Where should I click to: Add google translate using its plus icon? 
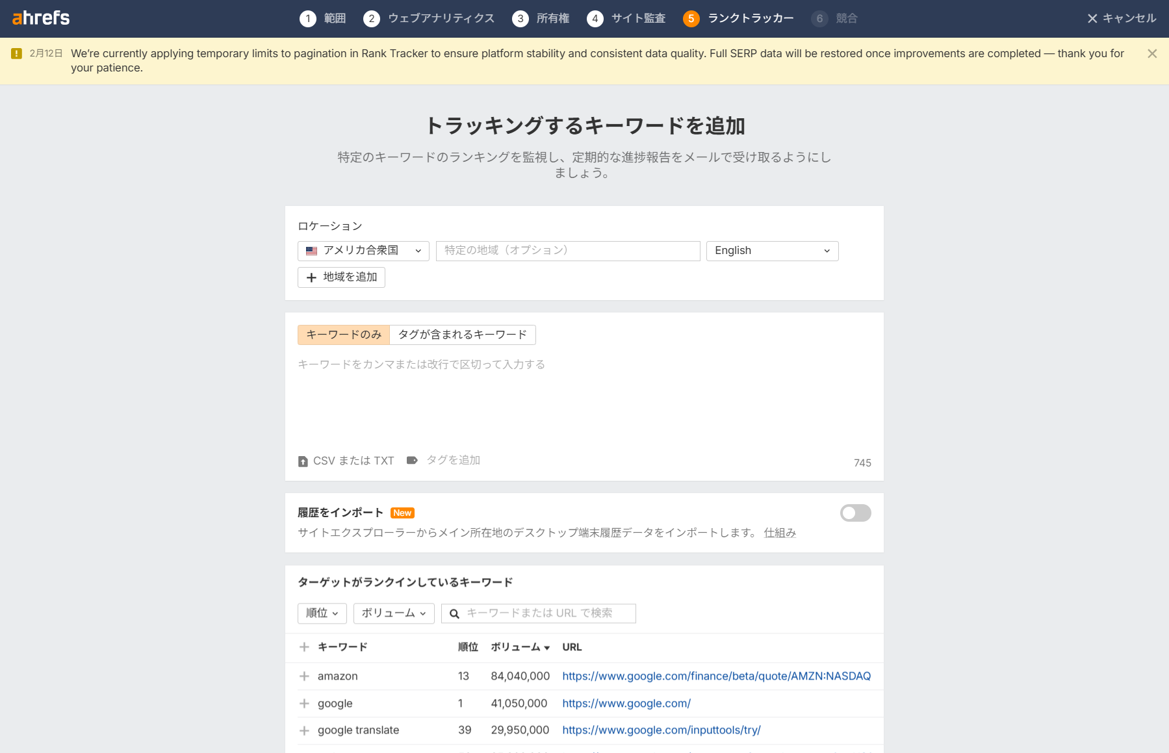click(x=304, y=730)
